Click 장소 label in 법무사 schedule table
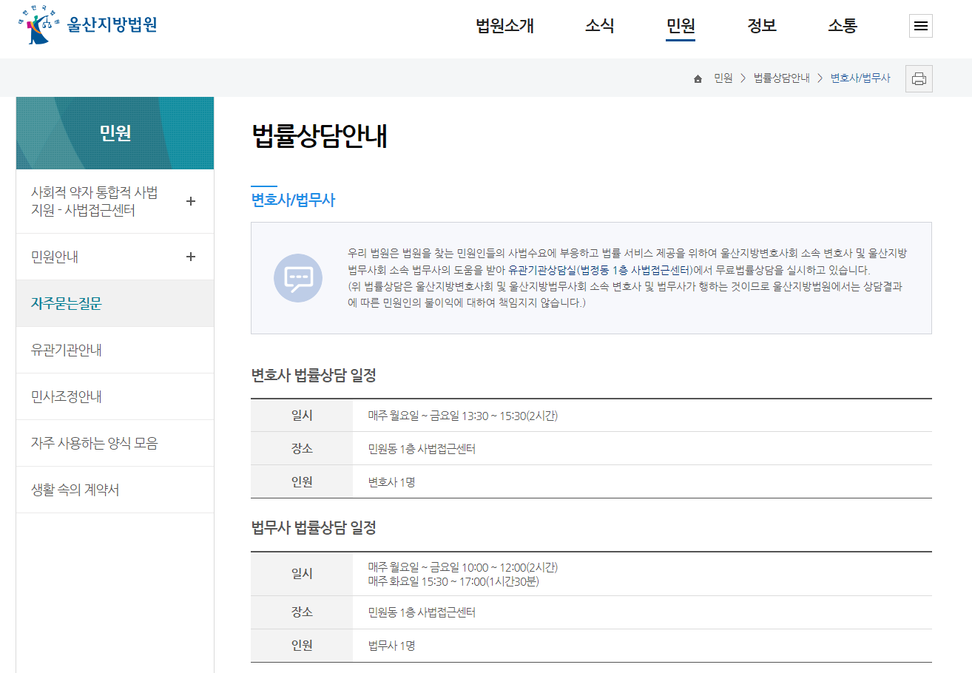 point(302,612)
